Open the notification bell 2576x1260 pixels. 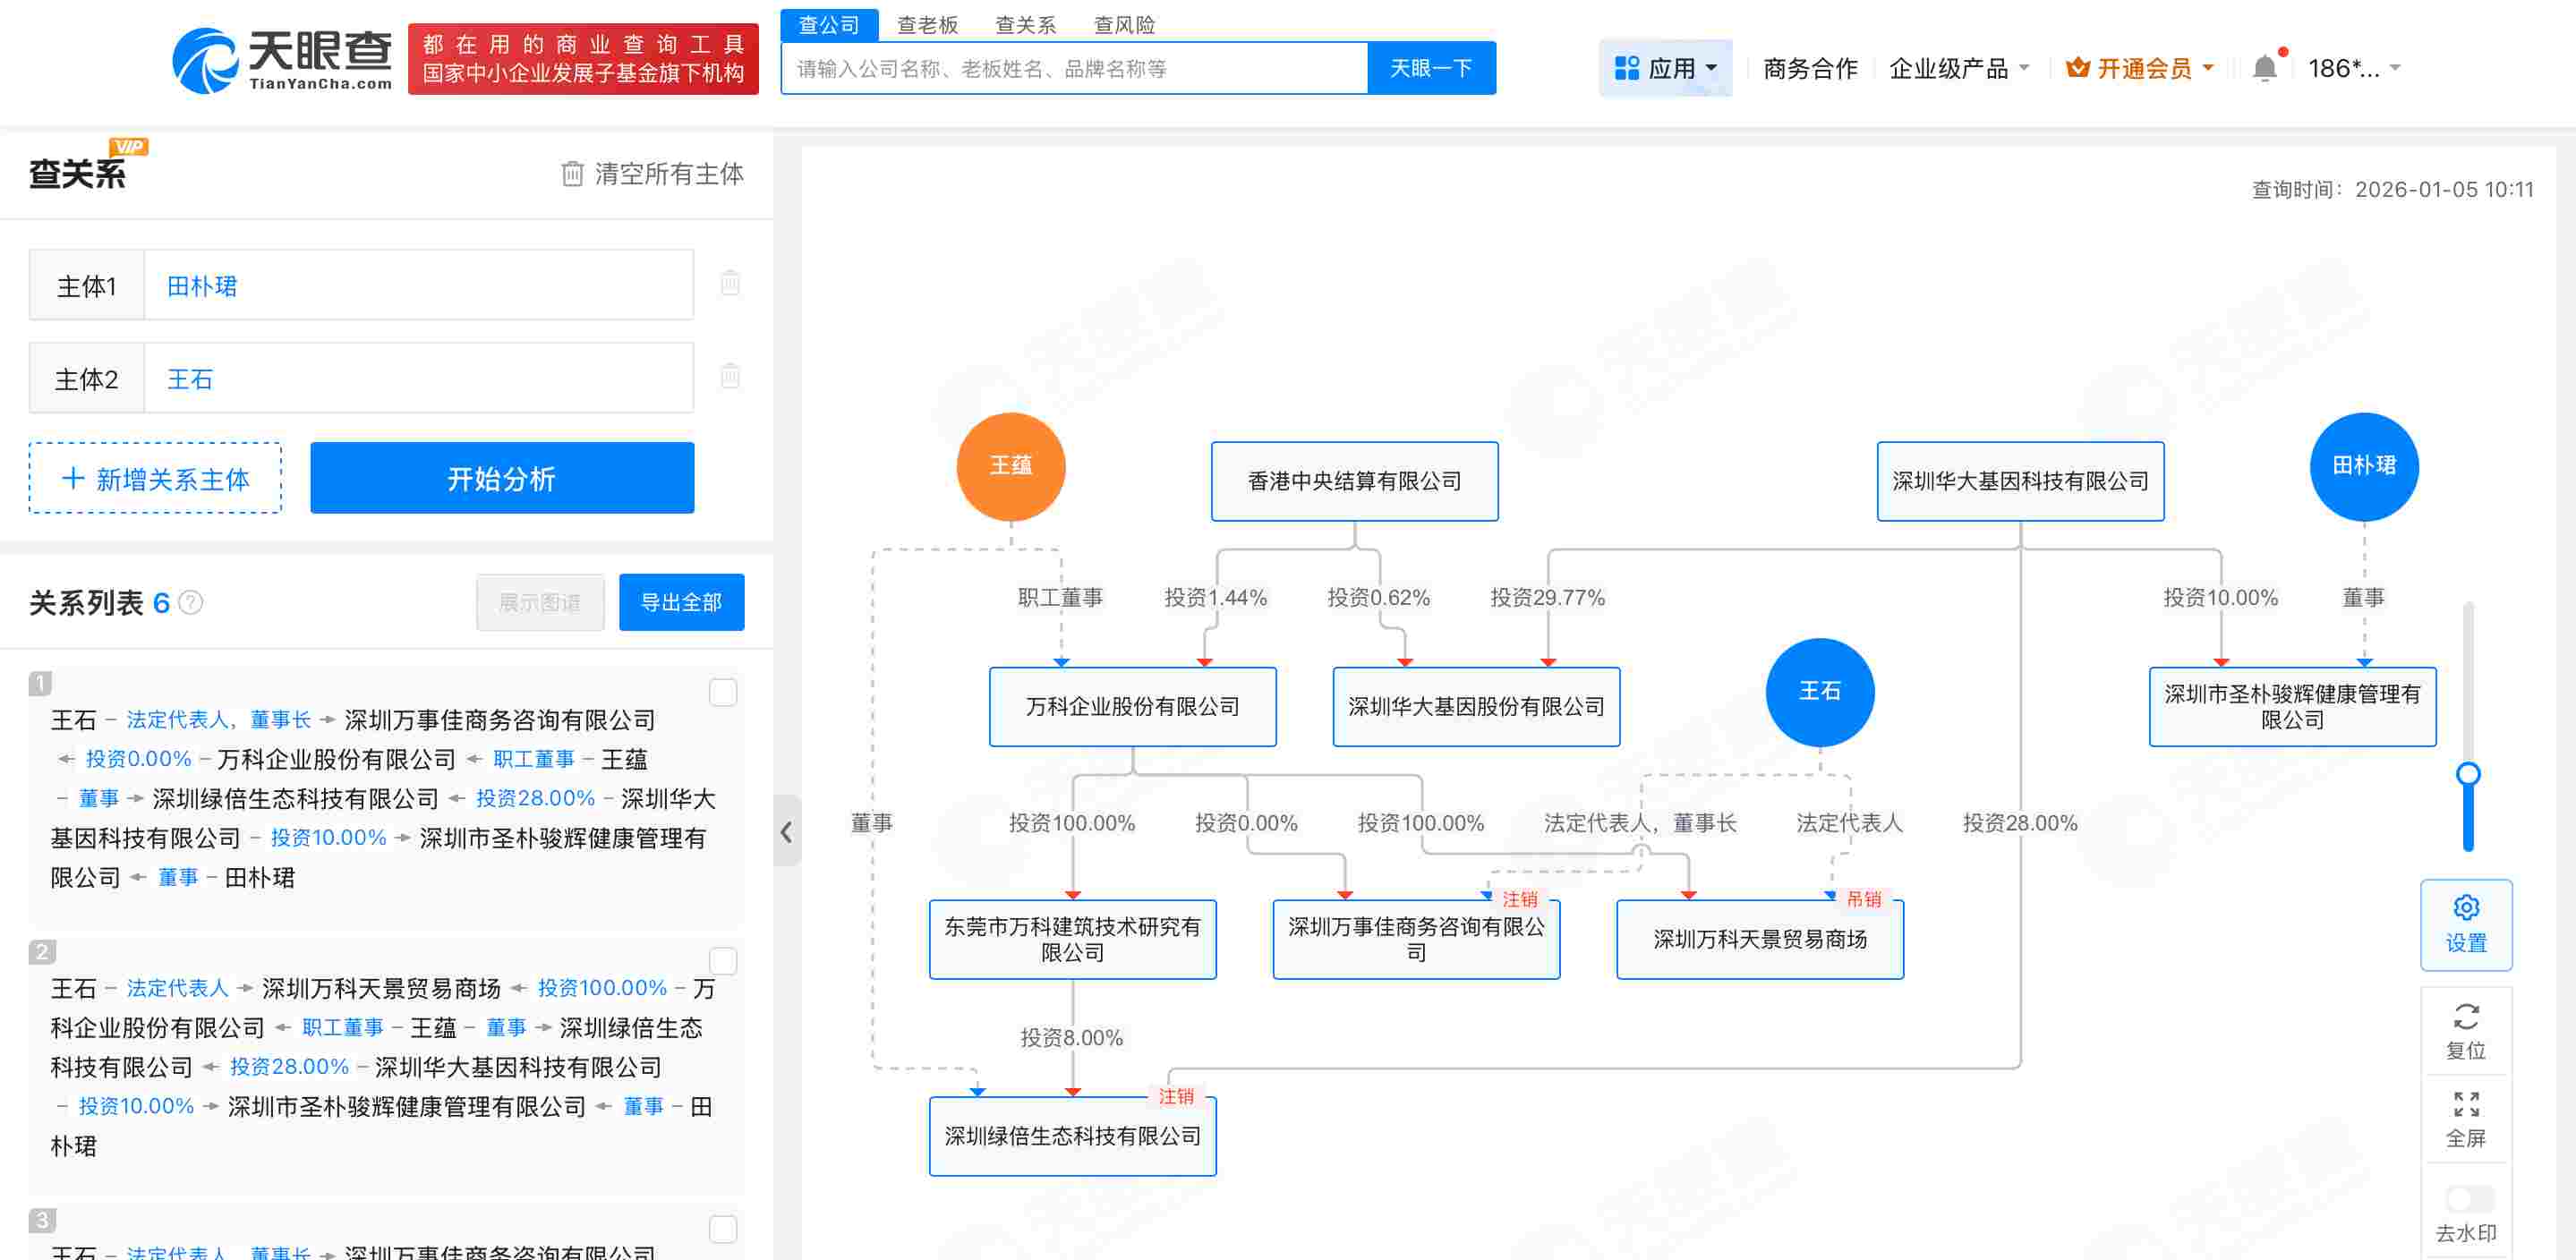(x=2267, y=67)
